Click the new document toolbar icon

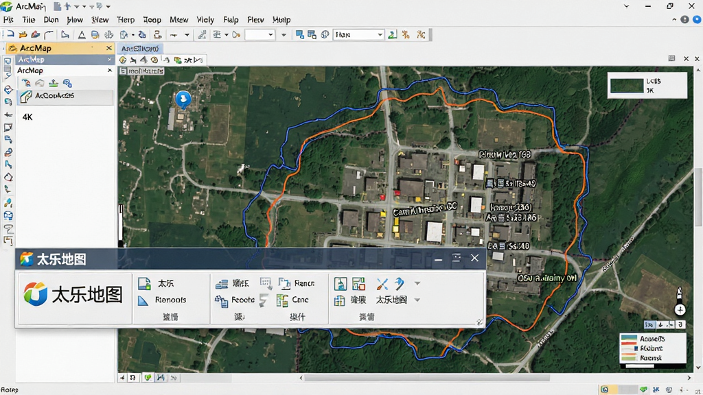point(9,34)
